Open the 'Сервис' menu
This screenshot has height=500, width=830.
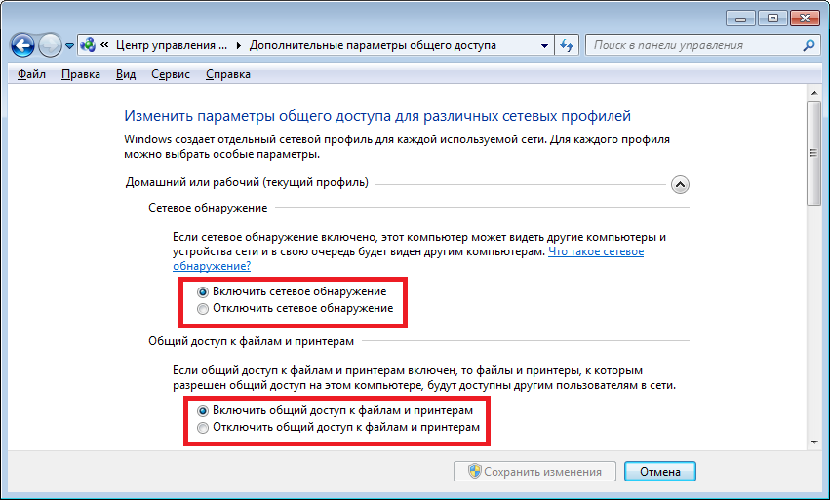pos(171,74)
